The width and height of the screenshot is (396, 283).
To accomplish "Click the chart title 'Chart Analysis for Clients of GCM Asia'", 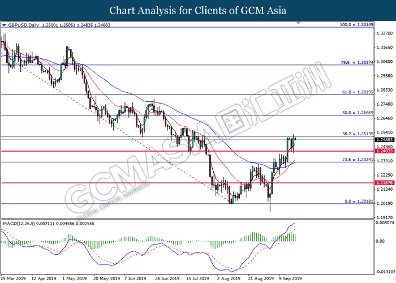I will [x=198, y=10].
